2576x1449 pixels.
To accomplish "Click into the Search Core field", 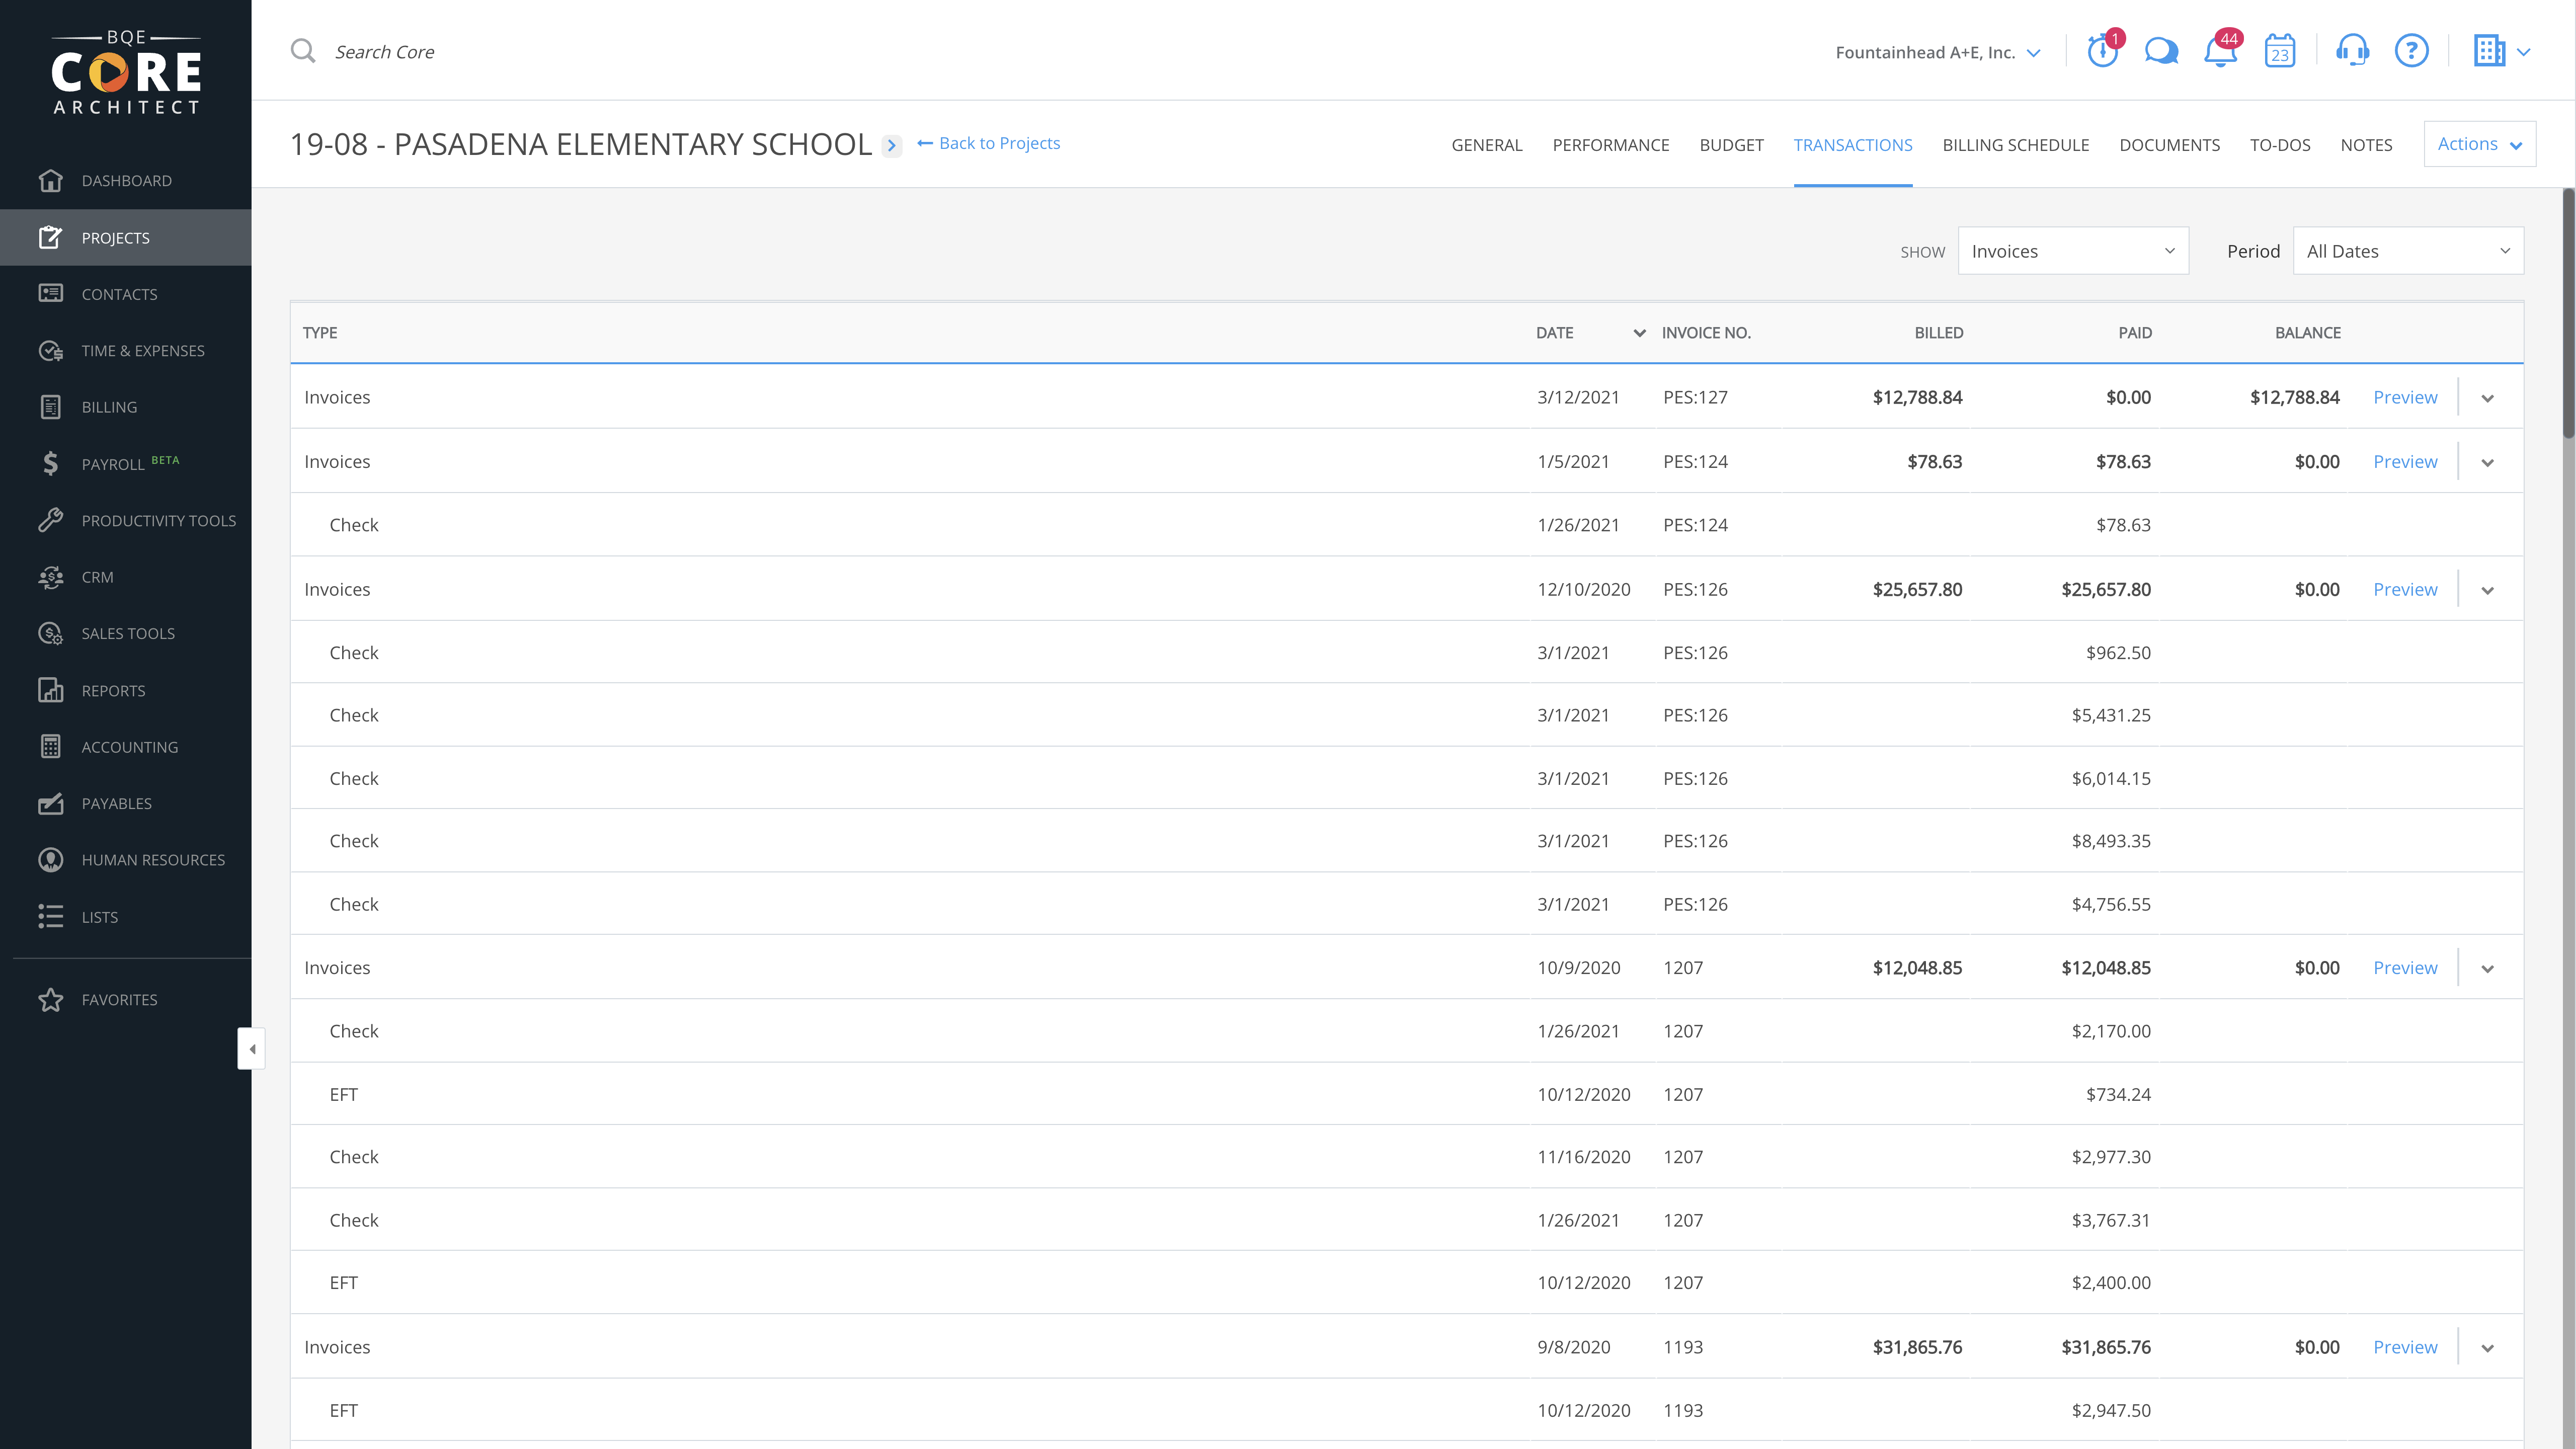I will (384, 51).
